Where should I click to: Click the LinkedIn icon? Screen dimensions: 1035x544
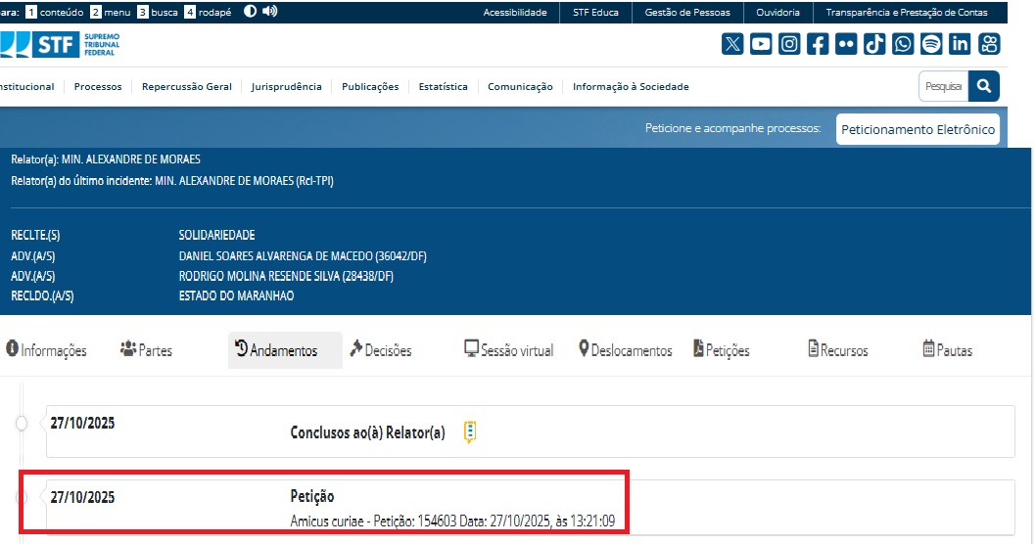click(960, 44)
